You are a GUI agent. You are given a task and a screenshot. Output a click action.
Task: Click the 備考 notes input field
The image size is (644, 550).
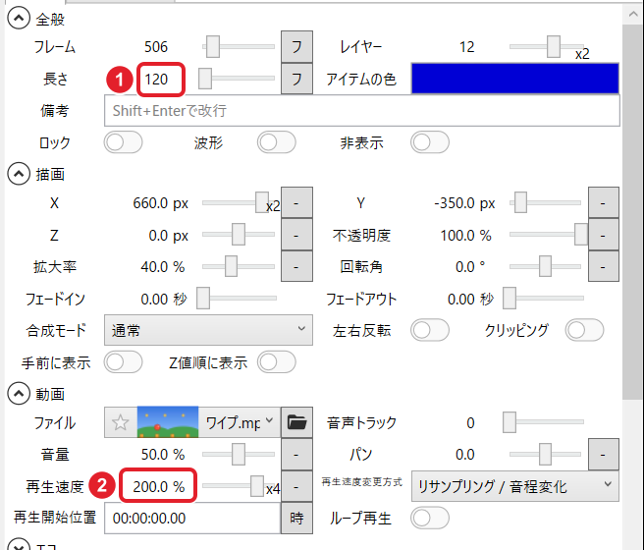[x=362, y=111]
